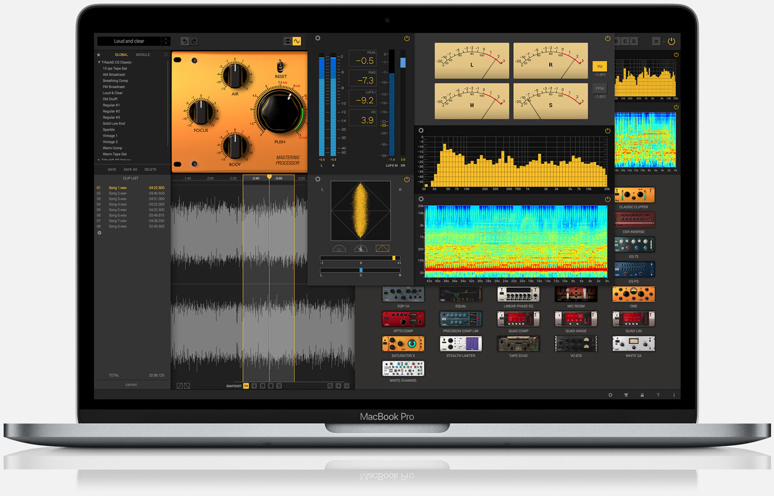Open preferences gear in bottom bar

click(610, 395)
